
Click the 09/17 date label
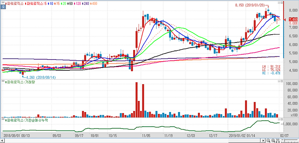coord(79,135)
